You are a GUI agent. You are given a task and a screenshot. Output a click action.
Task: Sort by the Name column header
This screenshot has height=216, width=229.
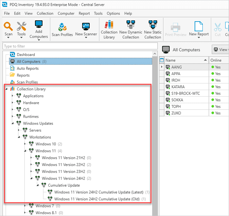[x=186, y=60]
